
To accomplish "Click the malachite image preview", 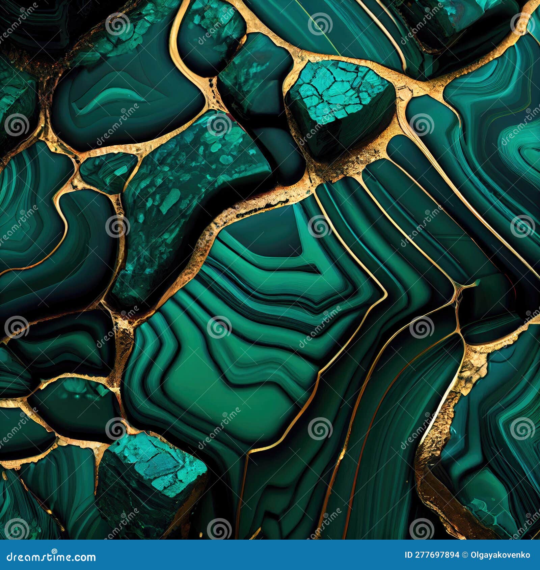I will (270, 270).
